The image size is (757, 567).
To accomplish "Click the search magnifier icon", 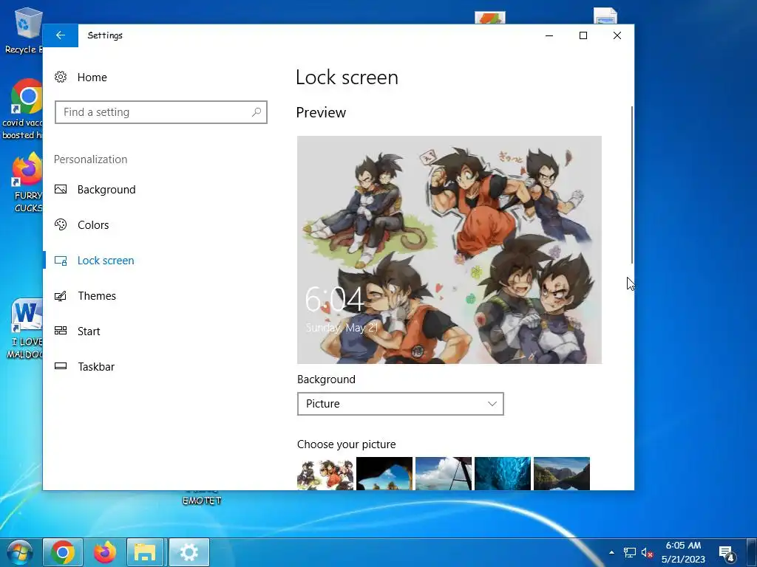I will coord(257,112).
